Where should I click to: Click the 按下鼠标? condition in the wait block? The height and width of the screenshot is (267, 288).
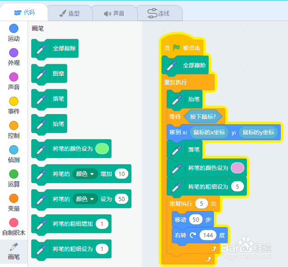(203, 116)
